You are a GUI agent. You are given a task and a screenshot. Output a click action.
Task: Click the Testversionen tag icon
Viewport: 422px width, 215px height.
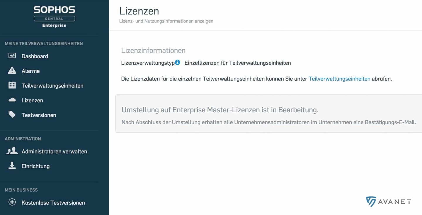point(12,114)
